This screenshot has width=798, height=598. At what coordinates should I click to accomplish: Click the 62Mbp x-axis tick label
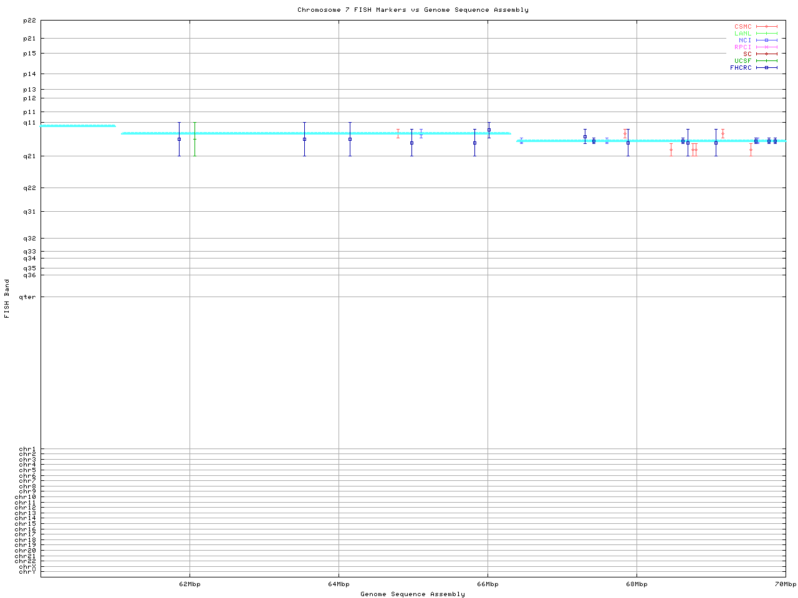coord(190,584)
